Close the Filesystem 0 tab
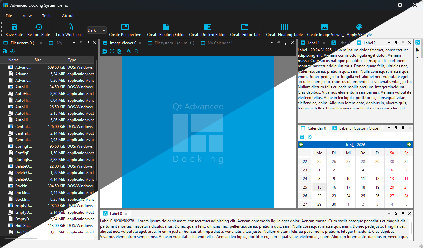Image resolution: width=423 pixels, height=248 pixels. click(x=41, y=43)
